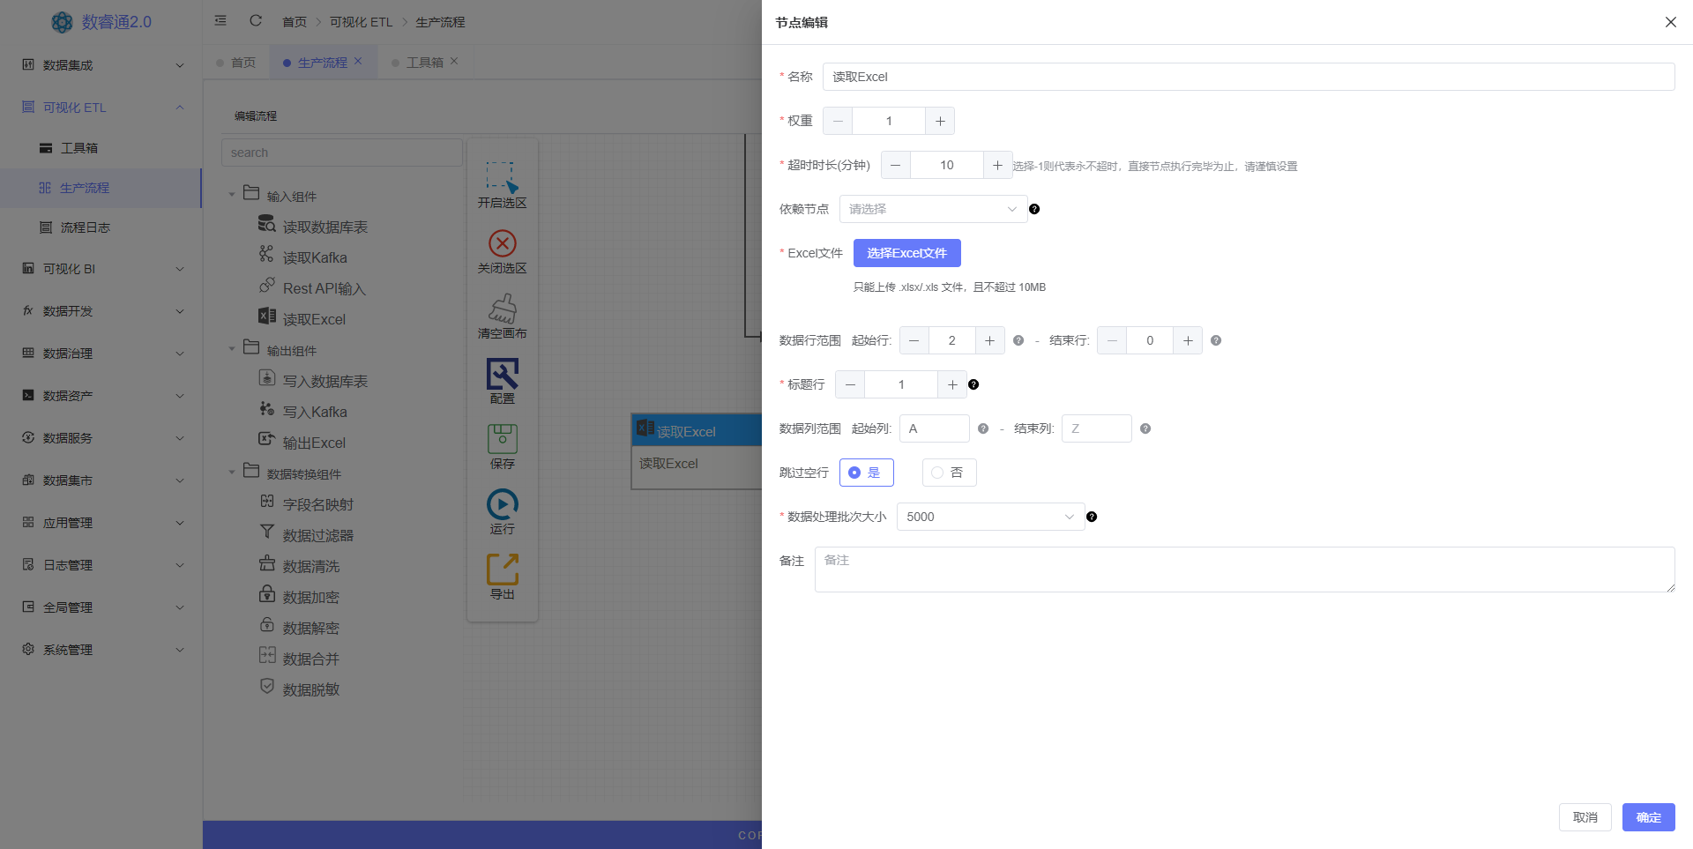The image size is (1693, 849).
Task: Expand 数据集成 sidebar menu
Action: [101, 64]
